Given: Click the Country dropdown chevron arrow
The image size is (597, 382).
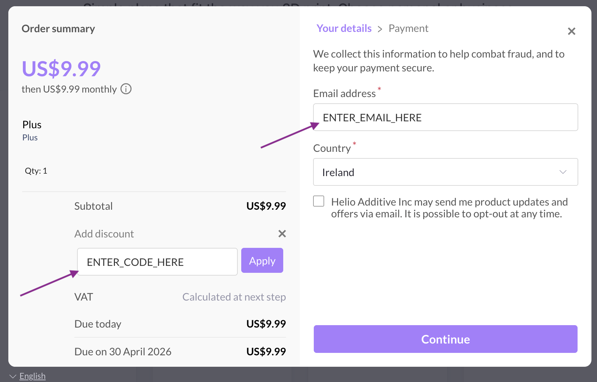Looking at the screenshot, I should point(563,172).
